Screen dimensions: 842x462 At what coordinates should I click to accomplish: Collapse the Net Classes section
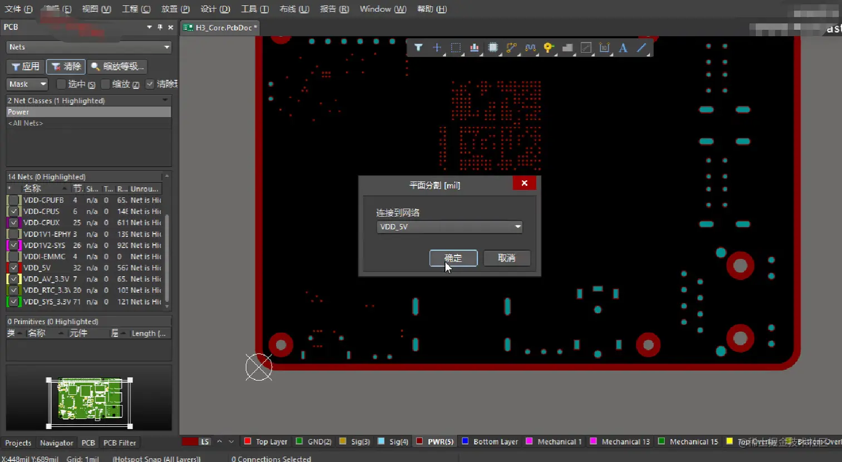coord(165,100)
